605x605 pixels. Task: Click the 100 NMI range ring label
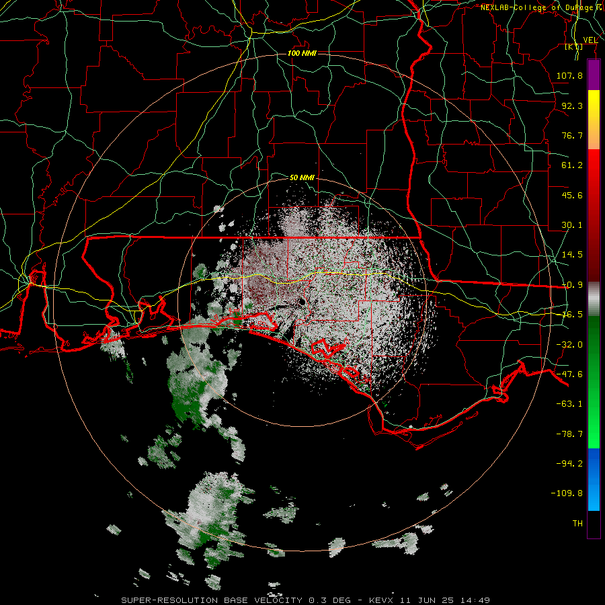(x=302, y=53)
